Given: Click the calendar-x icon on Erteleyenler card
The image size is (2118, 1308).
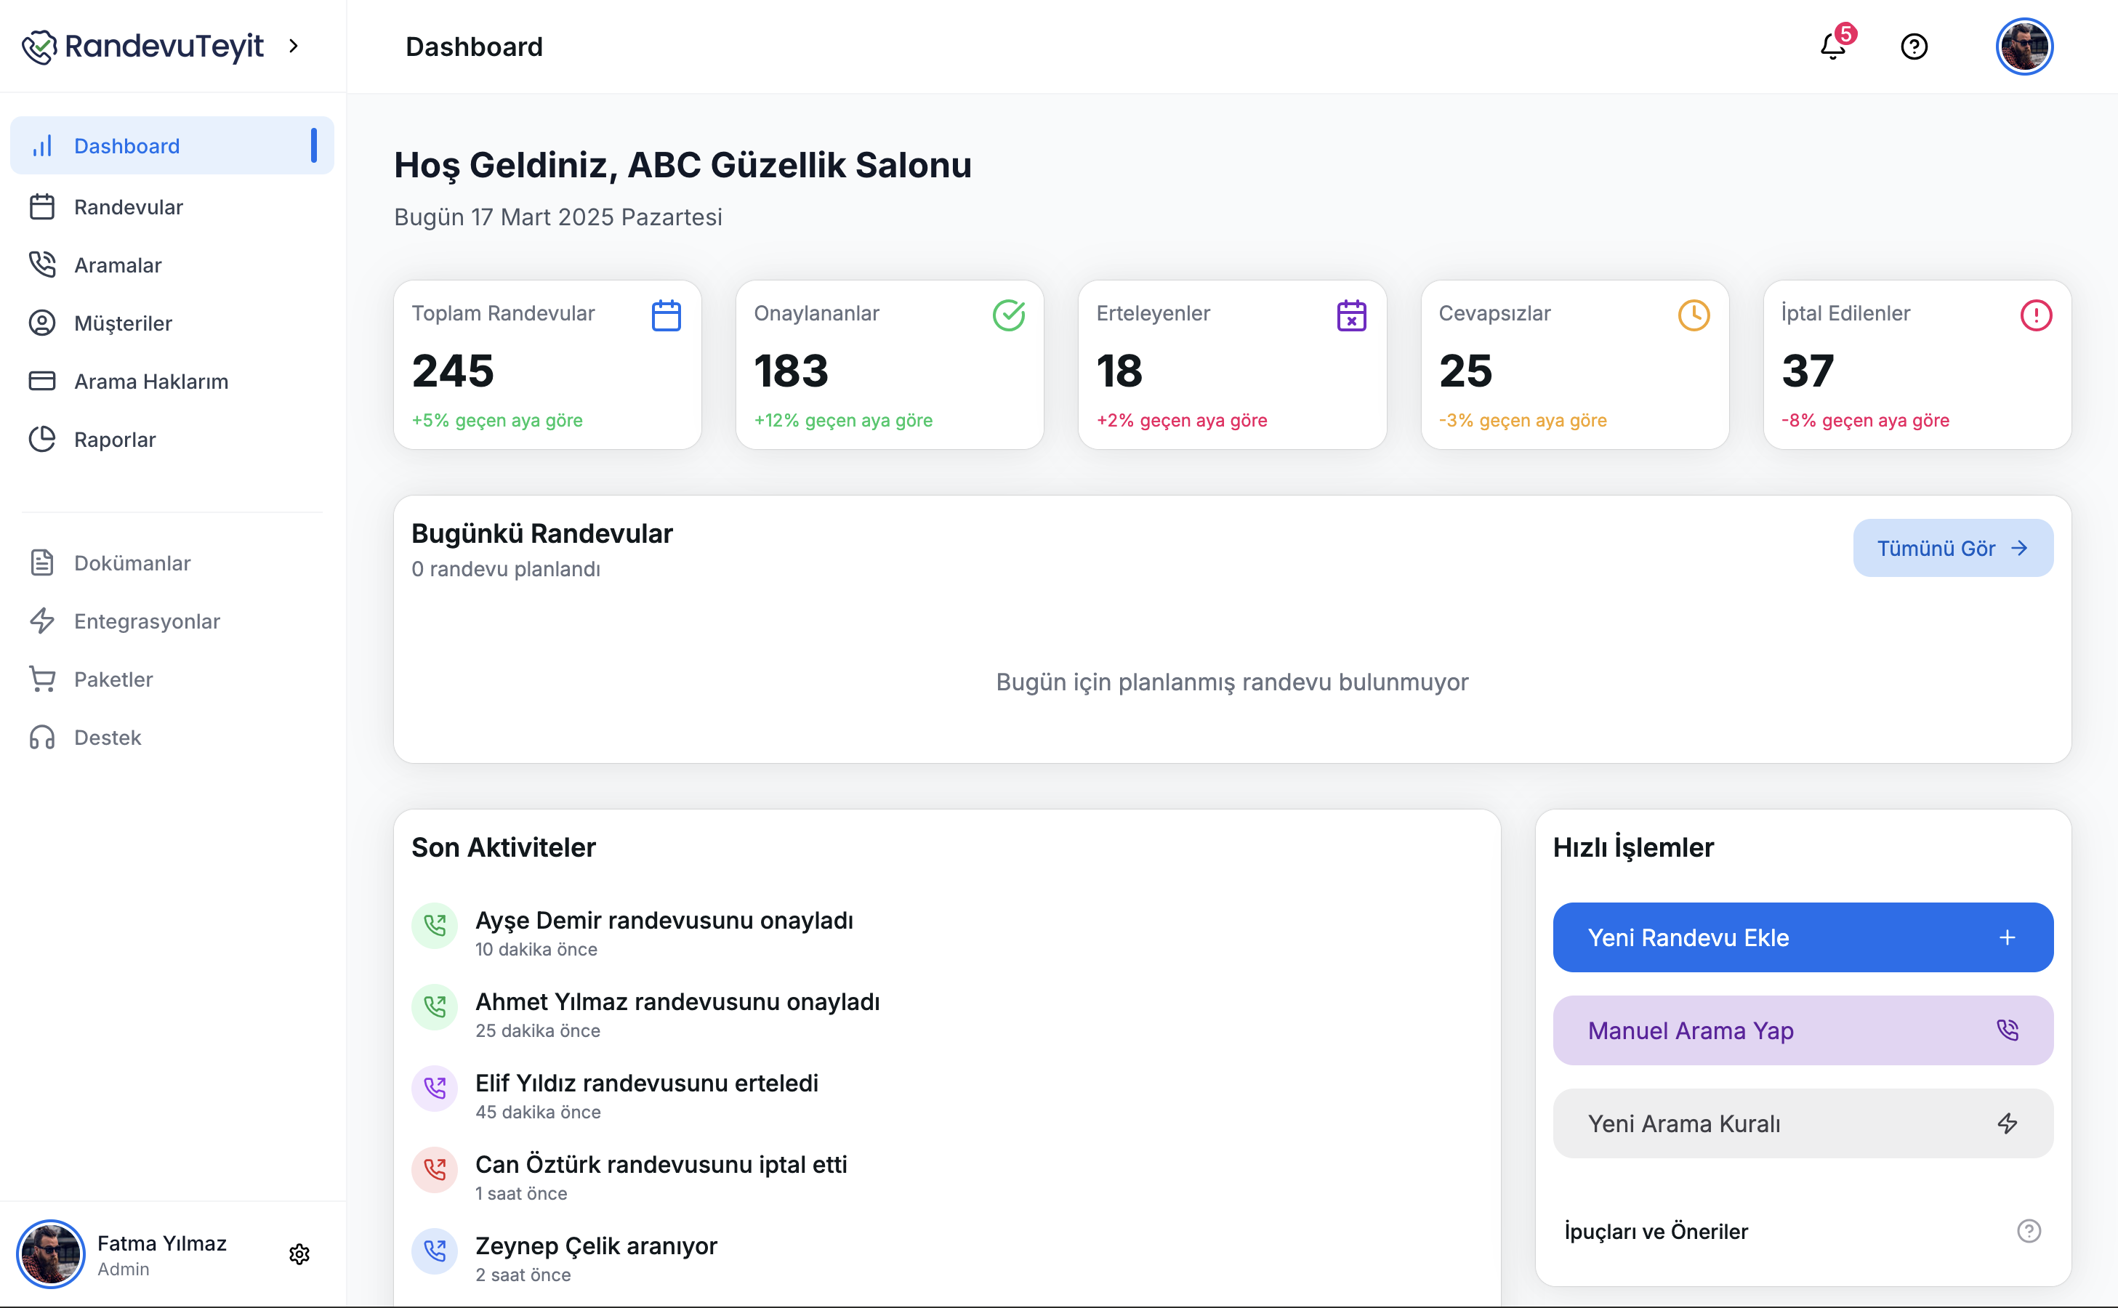Looking at the screenshot, I should coord(1350,316).
